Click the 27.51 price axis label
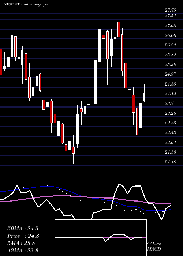Image resolution: width=183 pixels, height=256 pixels. click(170, 16)
